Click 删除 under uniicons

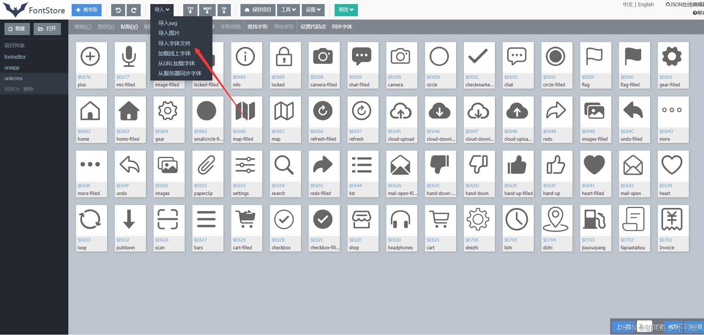[x=28, y=89]
